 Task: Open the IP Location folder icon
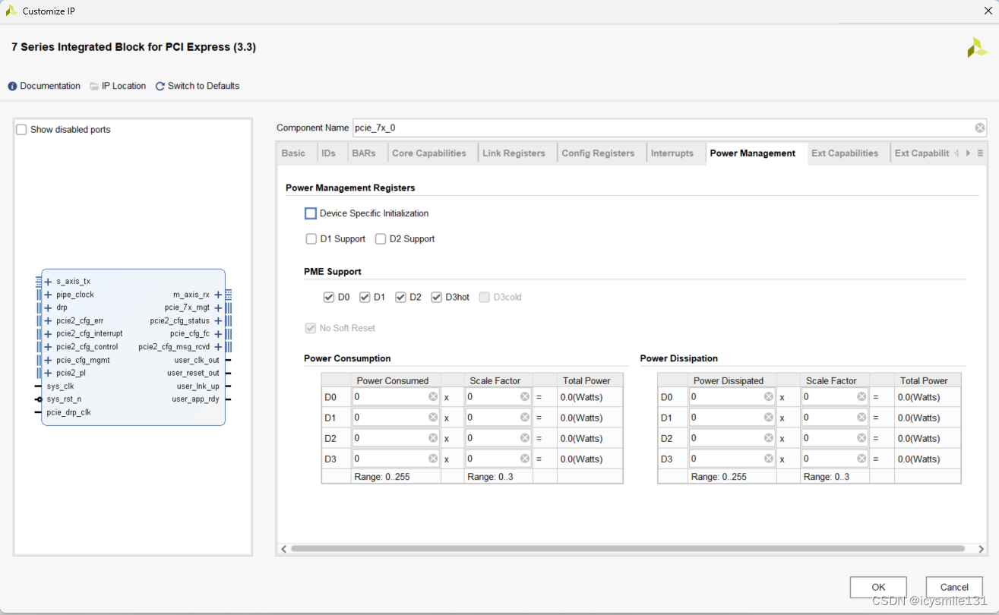click(94, 87)
